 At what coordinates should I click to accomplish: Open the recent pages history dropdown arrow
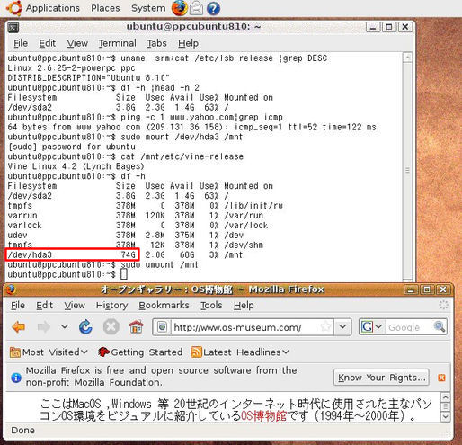65,326
